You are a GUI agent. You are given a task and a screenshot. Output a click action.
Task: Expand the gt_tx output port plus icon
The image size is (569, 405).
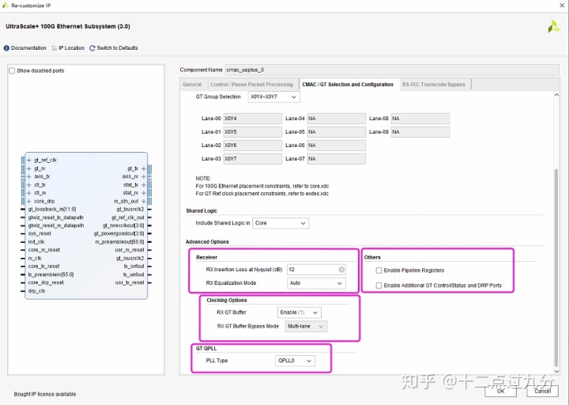tap(144, 168)
